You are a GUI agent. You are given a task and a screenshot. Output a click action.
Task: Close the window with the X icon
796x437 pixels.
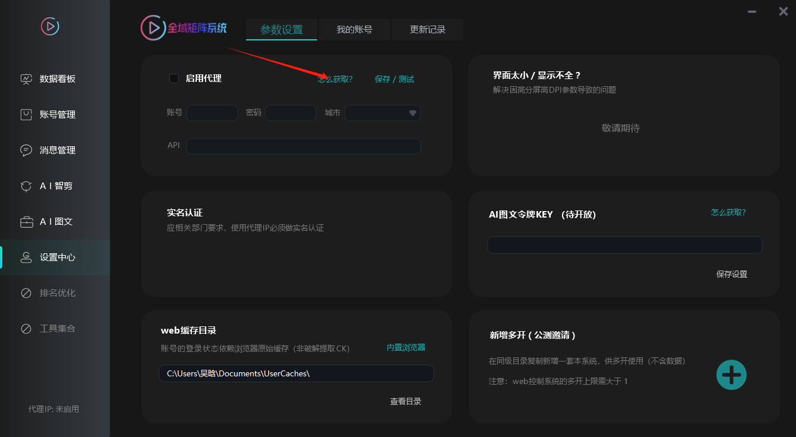(x=784, y=11)
